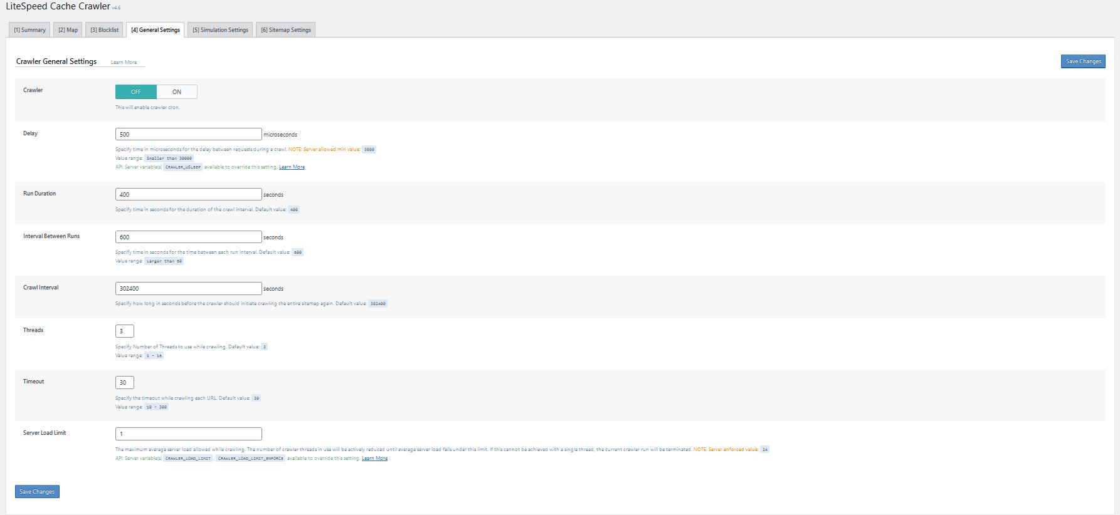Focus the Run Duration input field

tap(188, 194)
